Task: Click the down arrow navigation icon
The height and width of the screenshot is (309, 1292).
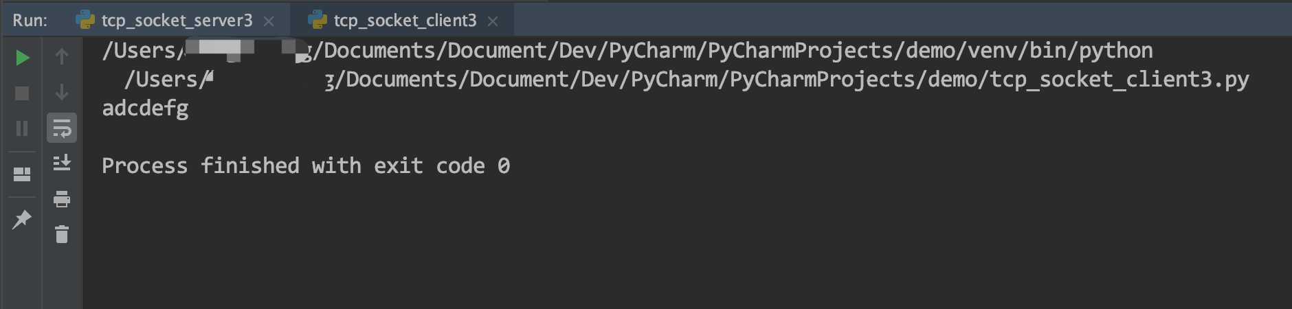Action: coord(62,92)
